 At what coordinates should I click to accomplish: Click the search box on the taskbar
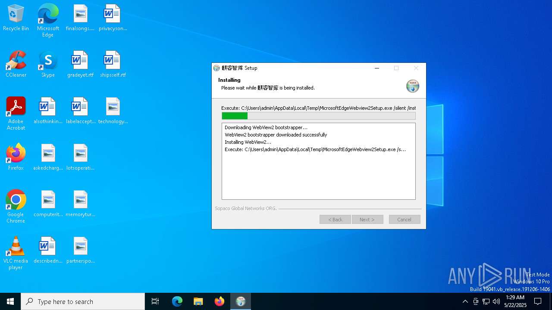[x=83, y=301]
